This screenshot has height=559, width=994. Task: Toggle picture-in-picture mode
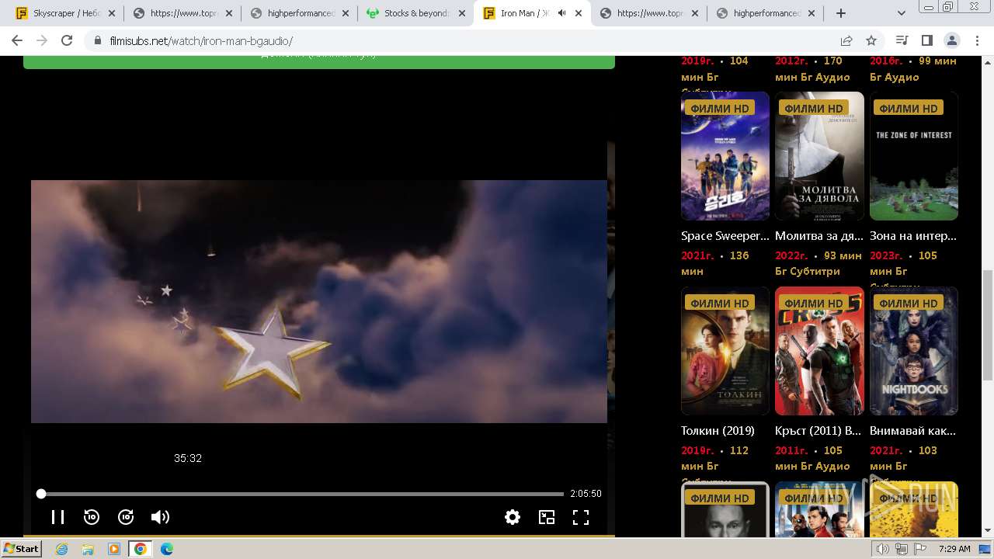(x=547, y=517)
